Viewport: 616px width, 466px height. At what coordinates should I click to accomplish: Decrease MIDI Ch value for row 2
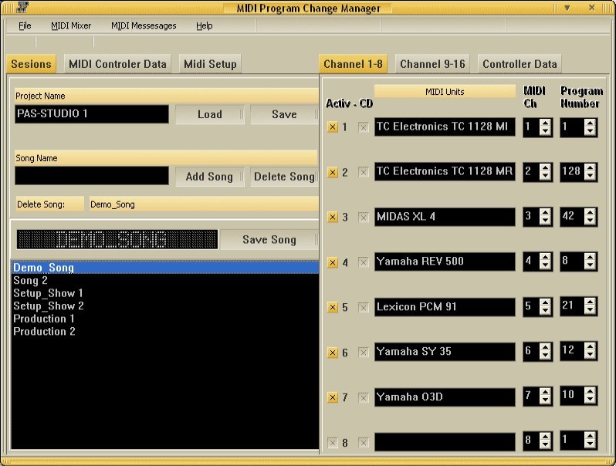click(545, 176)
